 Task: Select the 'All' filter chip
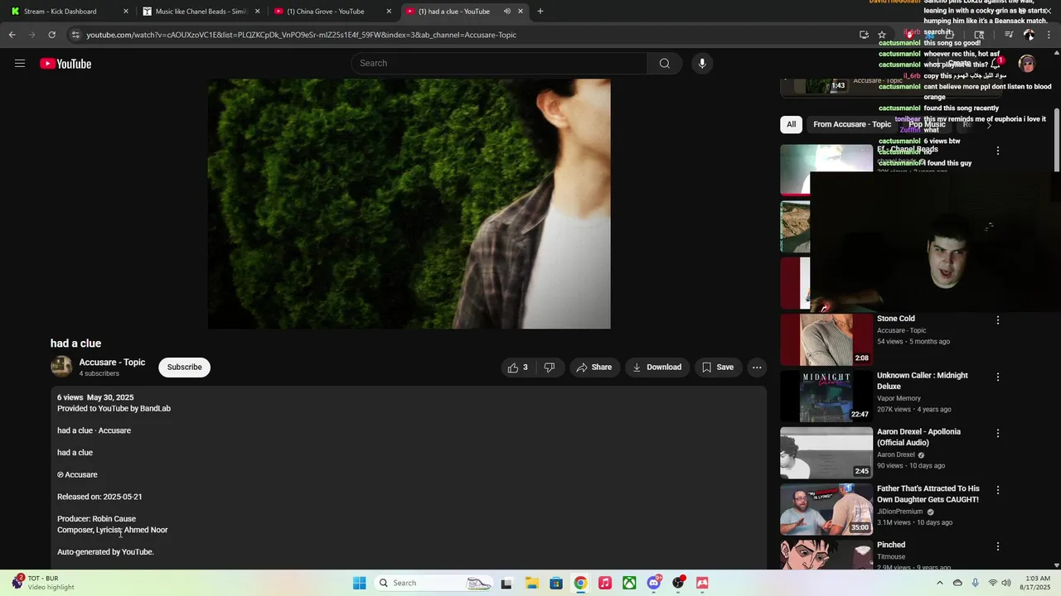tap(792, 124)
